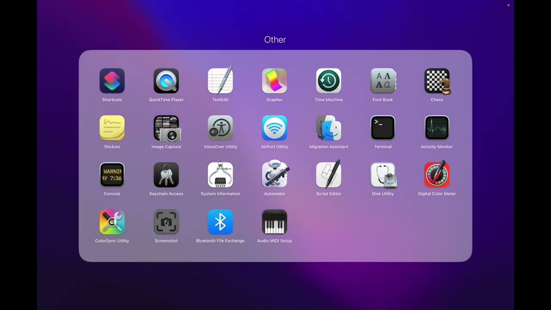Open the TextEdit app icon
The height and width of the screenshot is (310, 551).
[220, 81]
